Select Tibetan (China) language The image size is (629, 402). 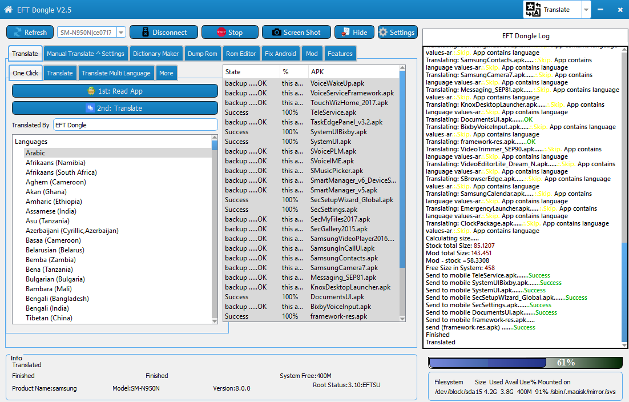click(49, 317)
